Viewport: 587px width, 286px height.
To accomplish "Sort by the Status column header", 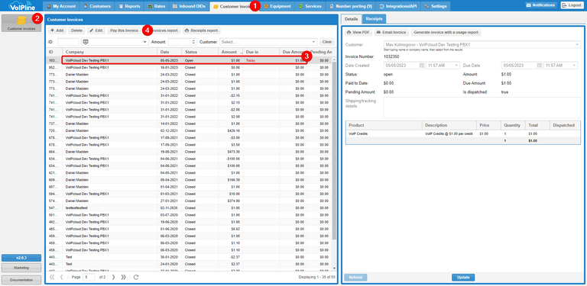I will click(x=200, y=52).
